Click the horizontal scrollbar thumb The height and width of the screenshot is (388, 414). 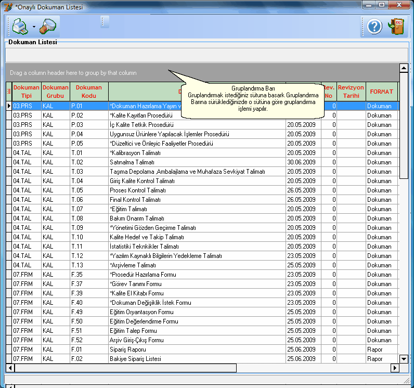(x=125, y=368)
